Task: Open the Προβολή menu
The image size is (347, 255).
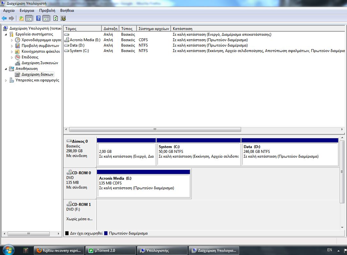Action: click(47, 11)
